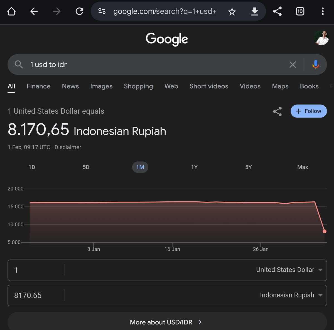Tap the 26 Jan chart axis label
Image resolution: width=334 pixels, height=330 pixels.
[261, 249]
